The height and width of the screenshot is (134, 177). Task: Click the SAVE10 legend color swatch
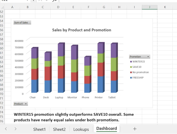[131, 67]
